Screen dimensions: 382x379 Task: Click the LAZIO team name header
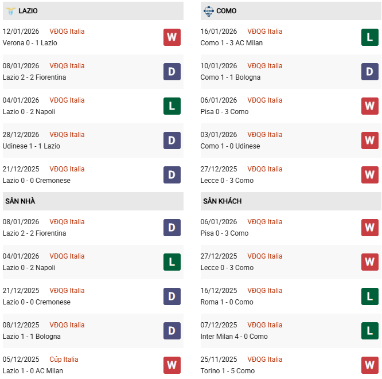(28, 11)
